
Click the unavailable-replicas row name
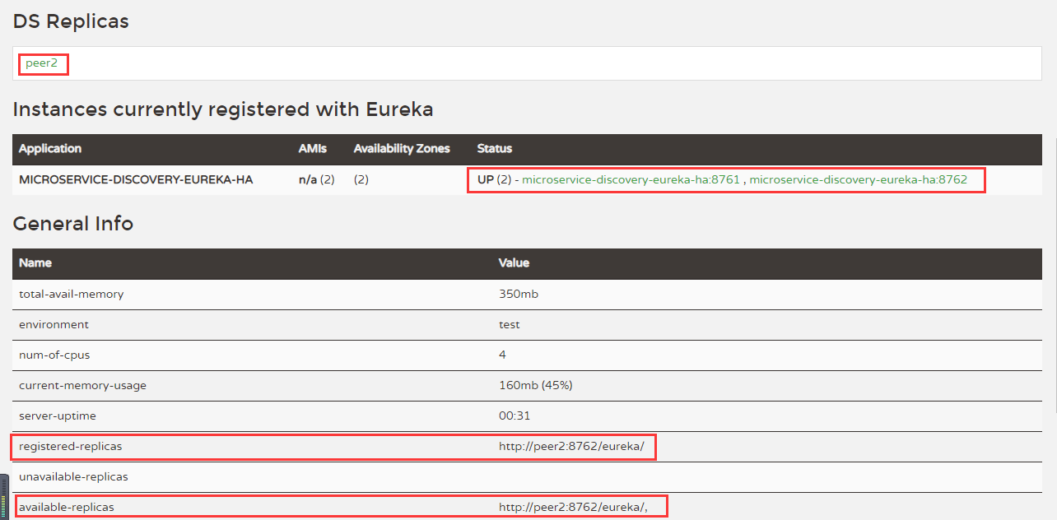73,476
